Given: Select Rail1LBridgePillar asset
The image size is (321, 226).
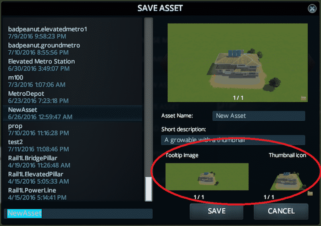Looking at the screenshot, I should pyautogui.click(x=73, y=162).
